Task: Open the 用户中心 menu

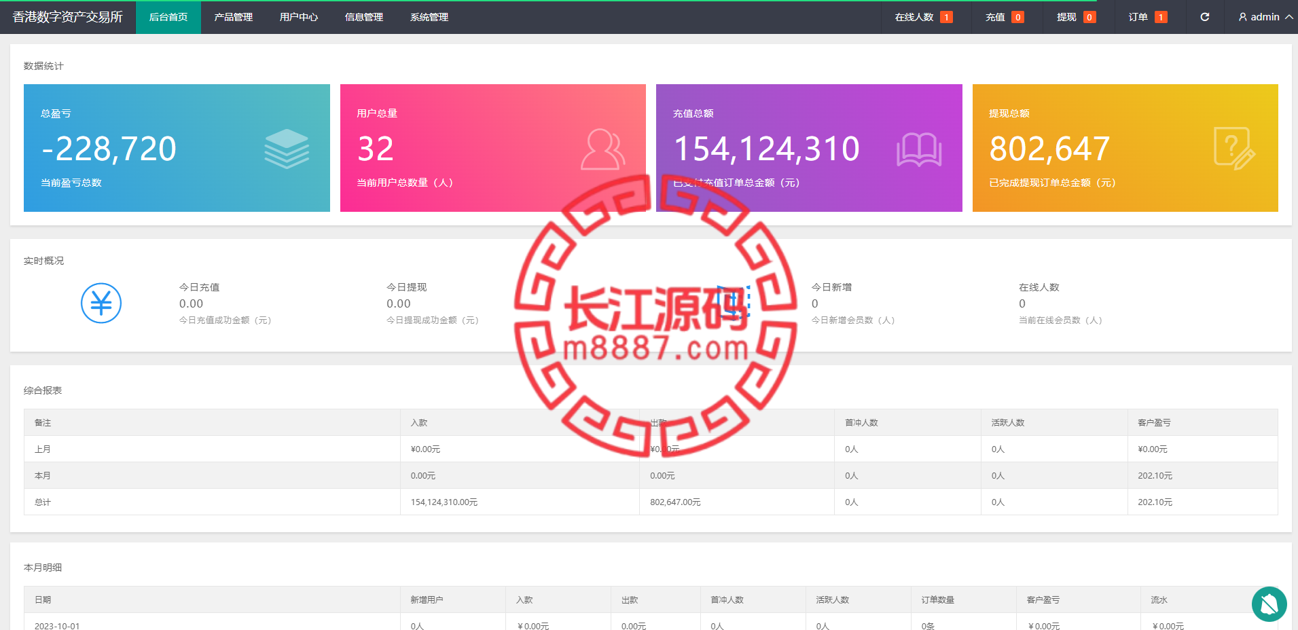Action: [299, 17]
